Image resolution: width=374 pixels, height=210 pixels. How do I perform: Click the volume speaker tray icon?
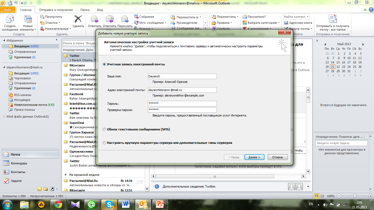coord(325,204)
